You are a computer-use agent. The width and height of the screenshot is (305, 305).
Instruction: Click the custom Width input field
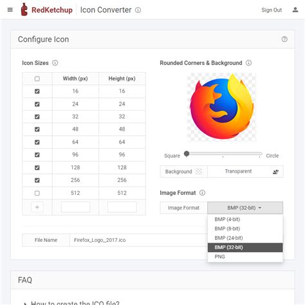click(x=75, y=207)
